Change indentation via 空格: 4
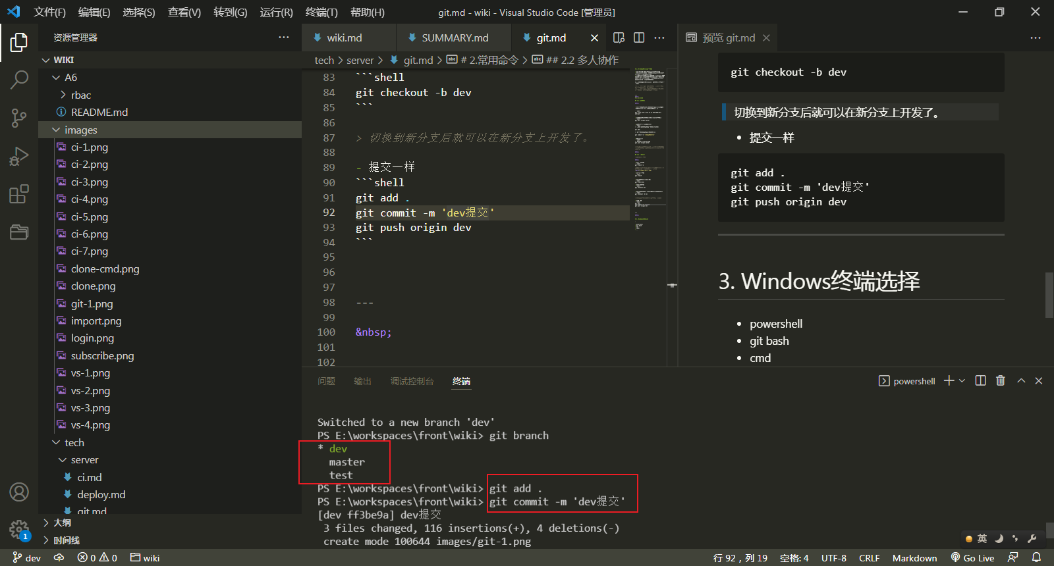Viewport: 1054px width, 566px height. coord(794,557)
